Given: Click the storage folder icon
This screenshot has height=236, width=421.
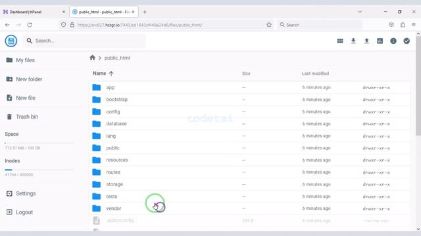Looking at the screenshot, I should pyautogui.click(x=97, y=184).
